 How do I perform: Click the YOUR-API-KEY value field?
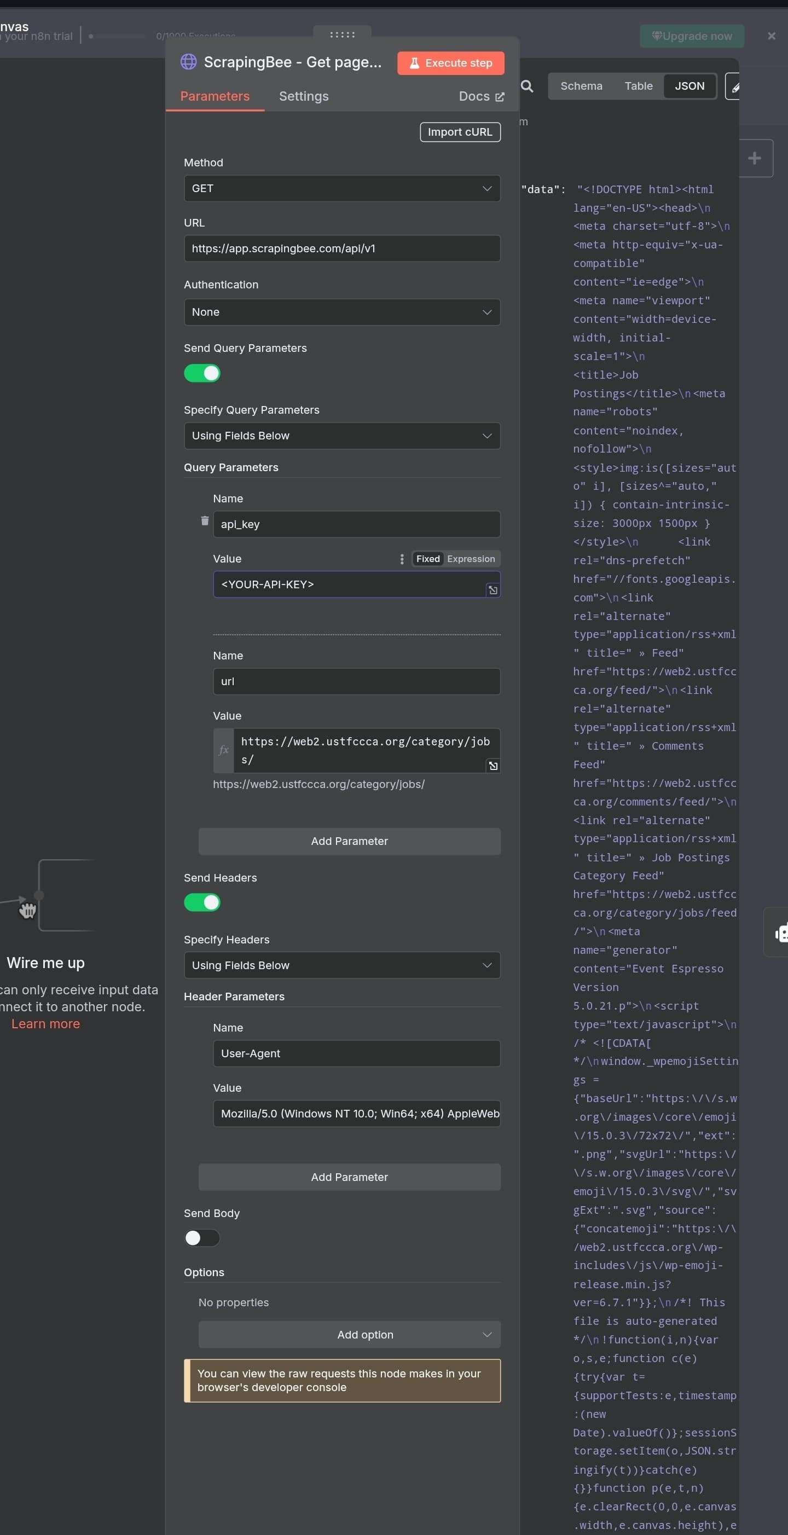point(356,584)
